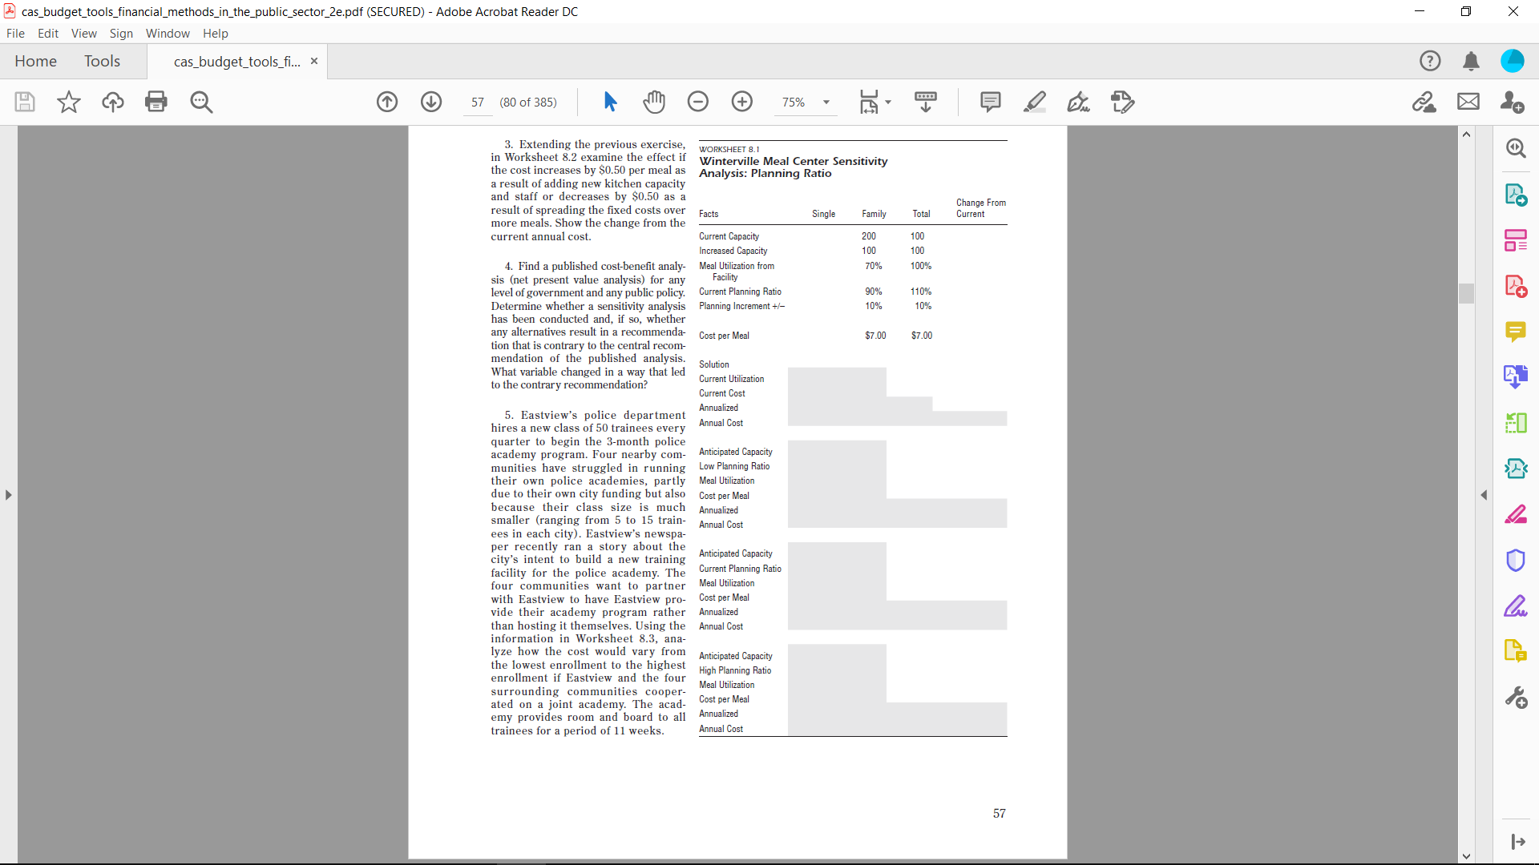Click the 75% zoom value field
This screenshot has width=1539, height=865.
[x=794, y=103]
